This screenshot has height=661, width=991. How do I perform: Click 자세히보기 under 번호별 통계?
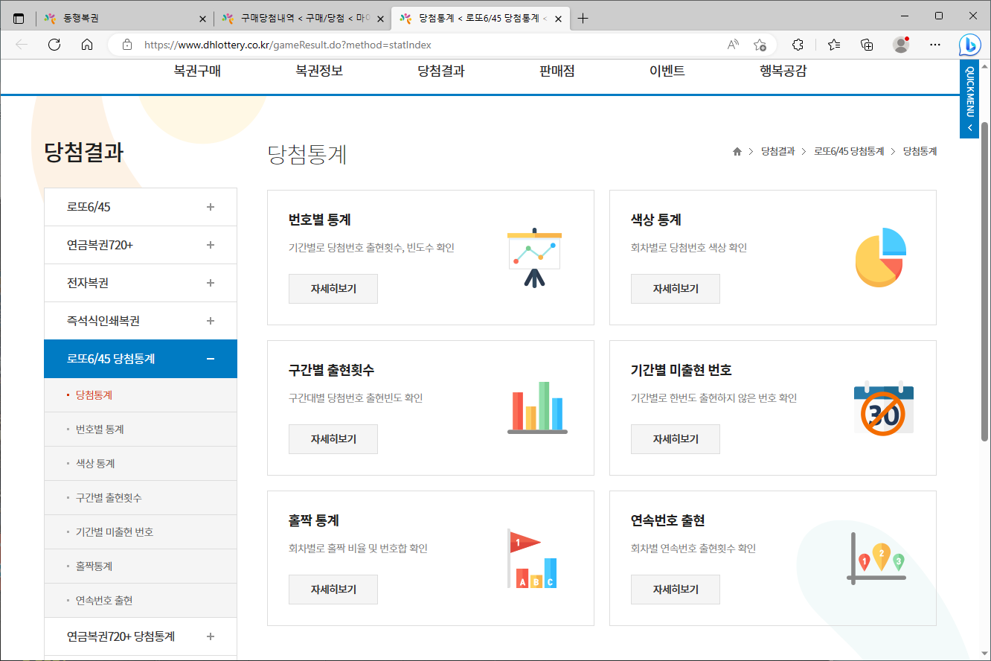333,288
